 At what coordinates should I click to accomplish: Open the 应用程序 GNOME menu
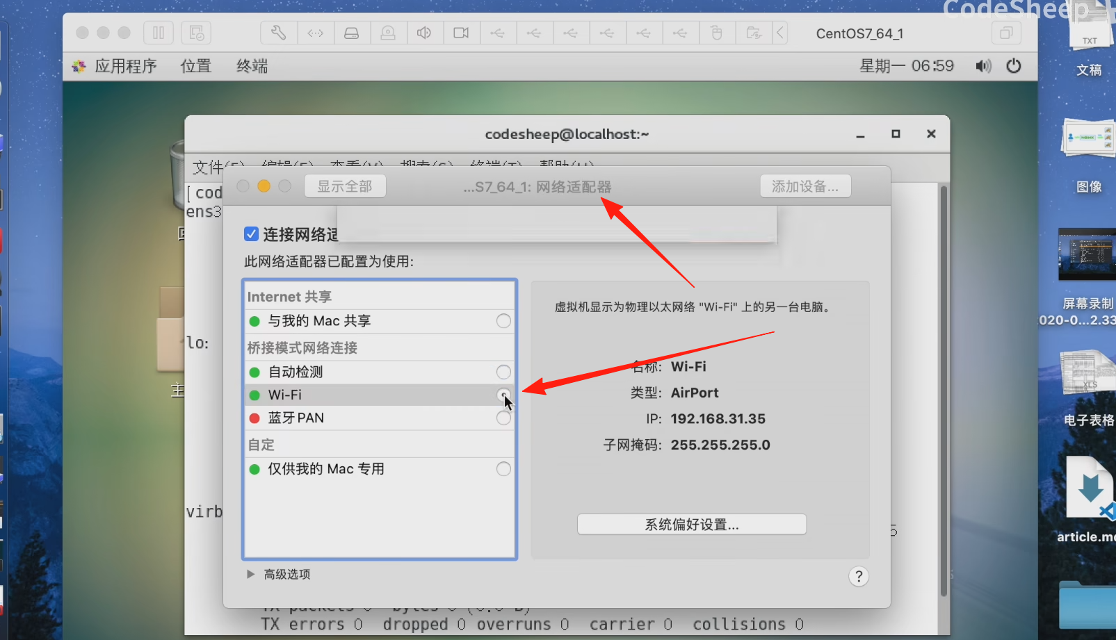pyautogui.click(x=126, y=66)
